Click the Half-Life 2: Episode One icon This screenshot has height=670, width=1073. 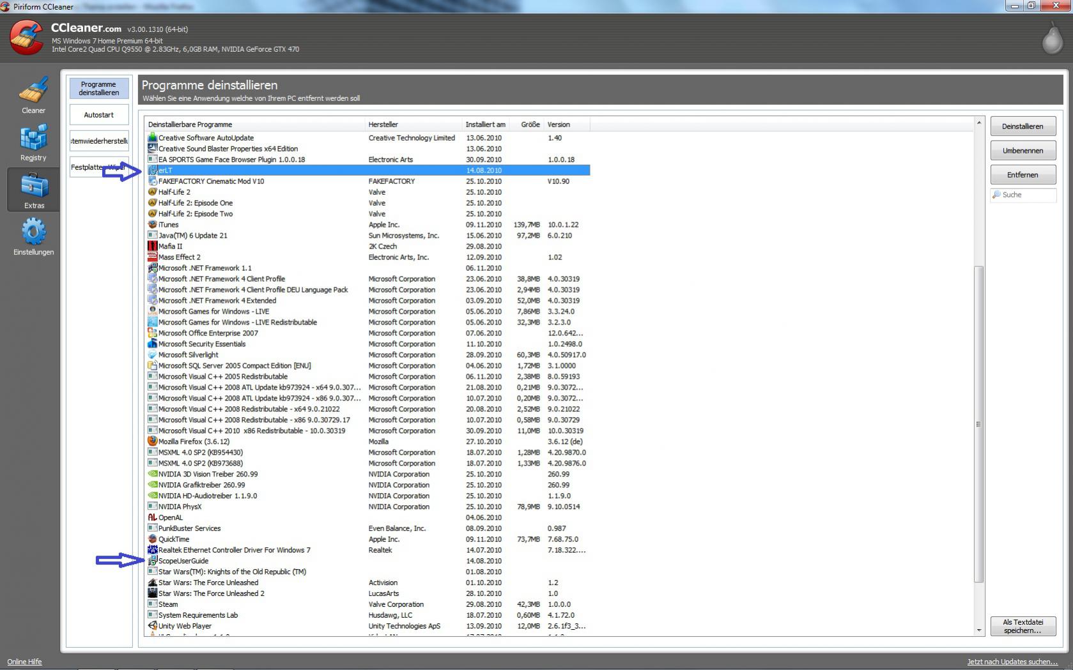point(152,203)
